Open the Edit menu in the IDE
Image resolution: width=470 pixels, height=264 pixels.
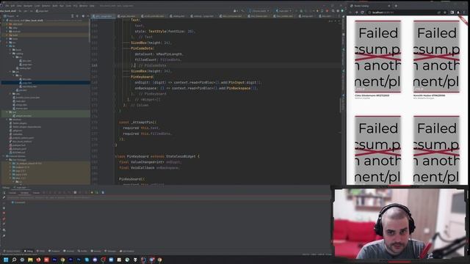coord(12,6)
